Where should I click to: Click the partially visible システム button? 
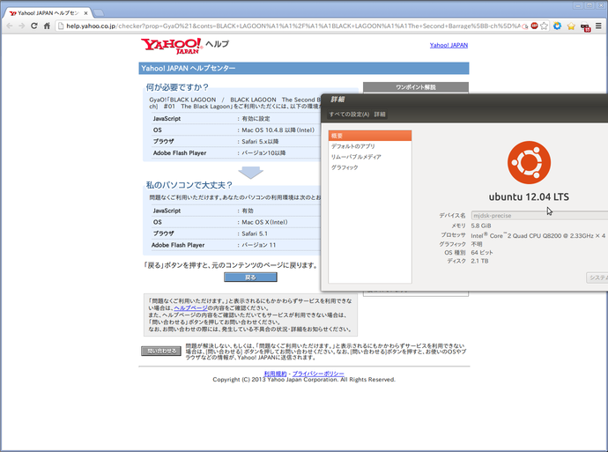[x=597, y=278]
